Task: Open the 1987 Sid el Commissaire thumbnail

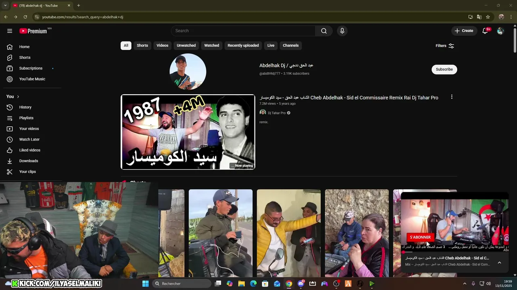Action: (188, 132)
